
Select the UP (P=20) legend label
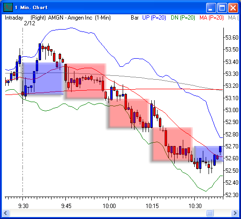point(154,18)
